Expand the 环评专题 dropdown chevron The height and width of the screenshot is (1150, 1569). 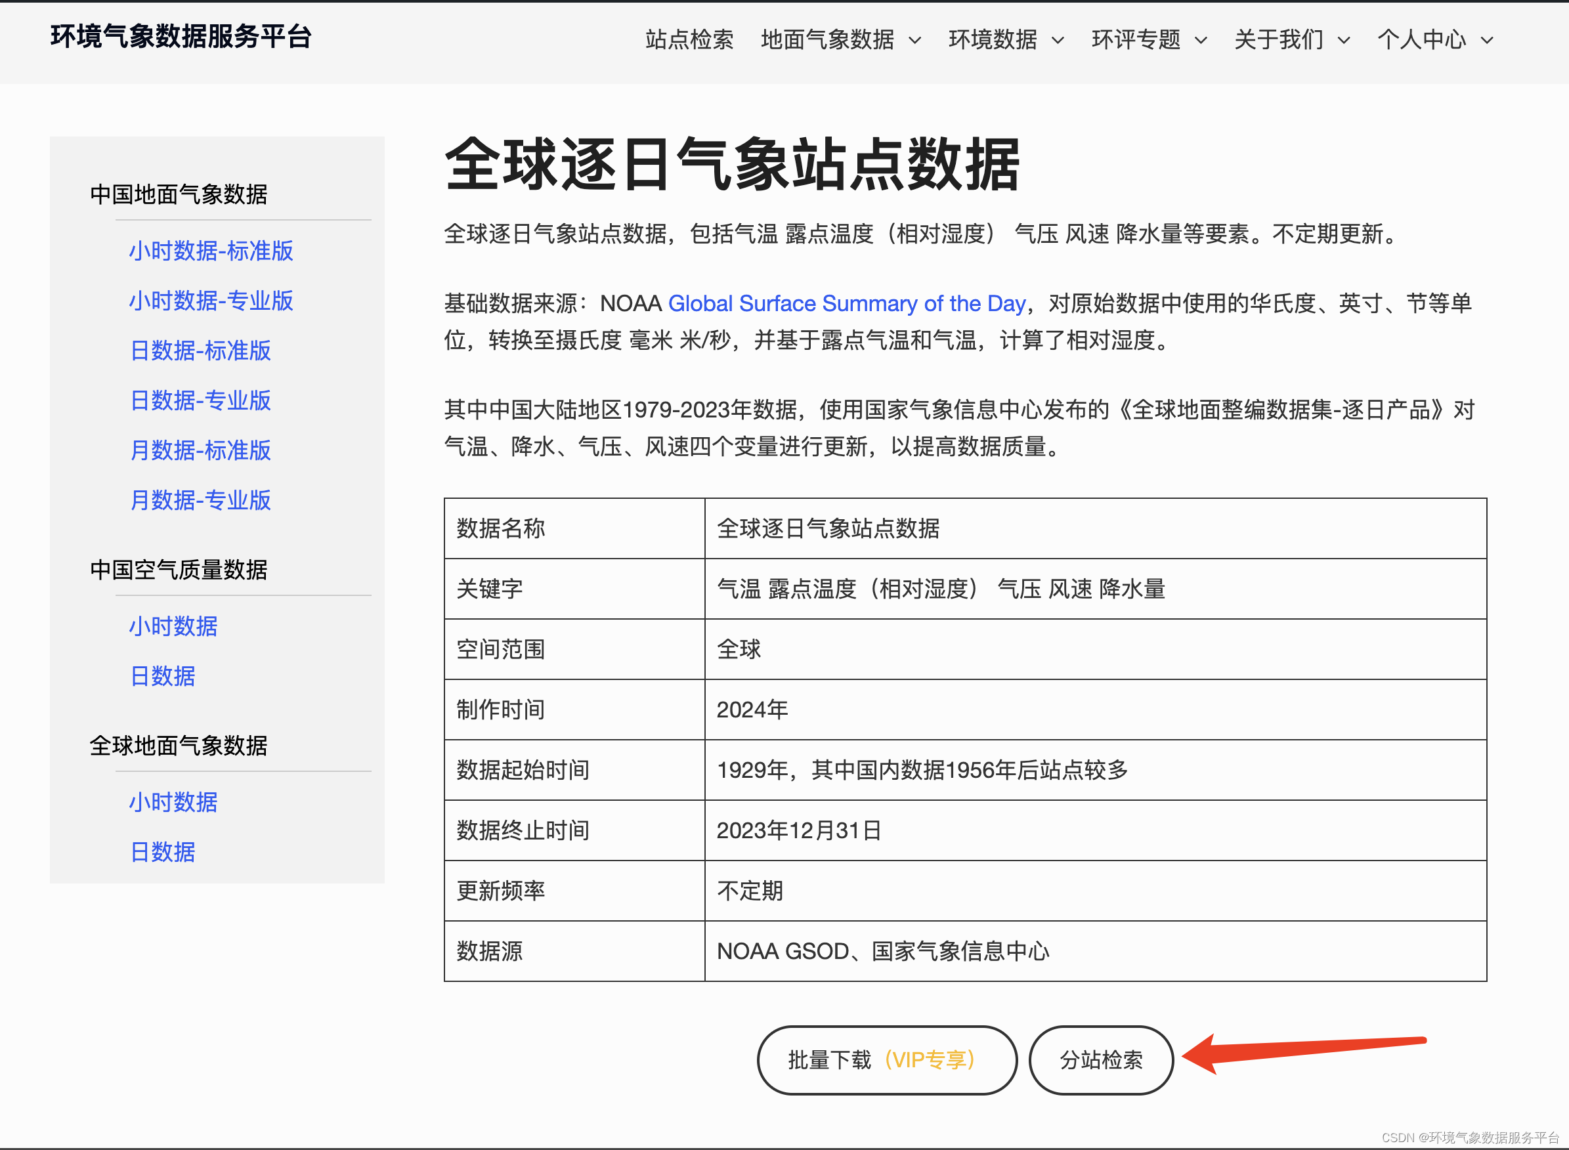[x=1201, y=41]
